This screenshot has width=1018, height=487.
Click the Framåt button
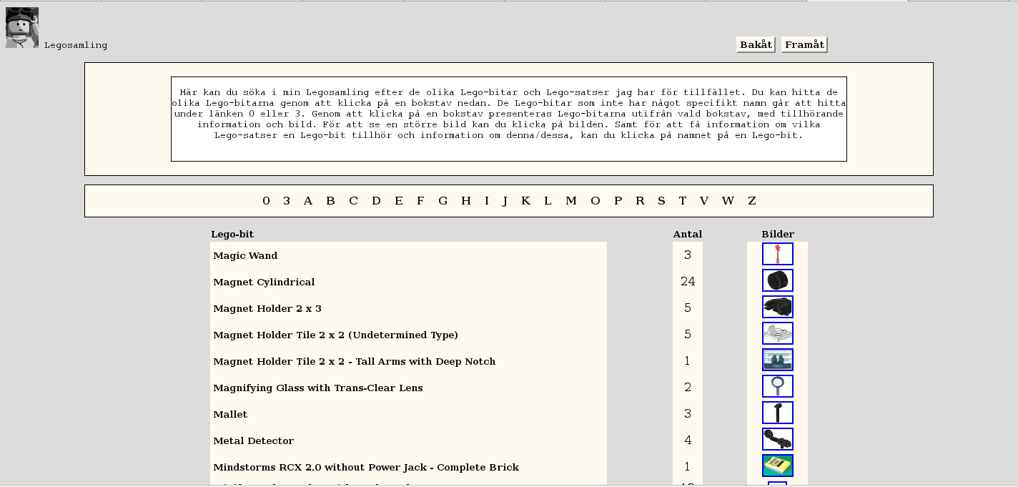point(804,44)
